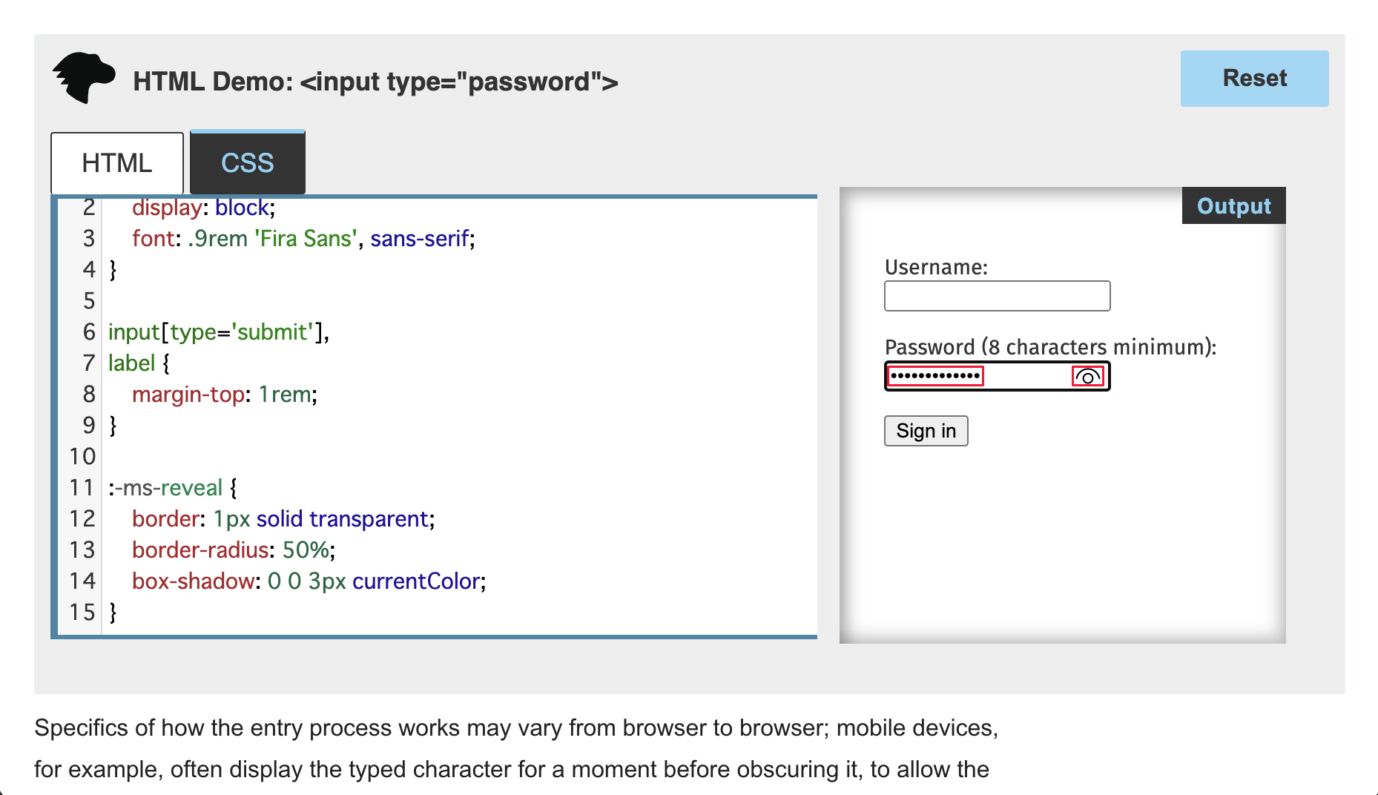Click the Output panel header label

[1233, 206]
